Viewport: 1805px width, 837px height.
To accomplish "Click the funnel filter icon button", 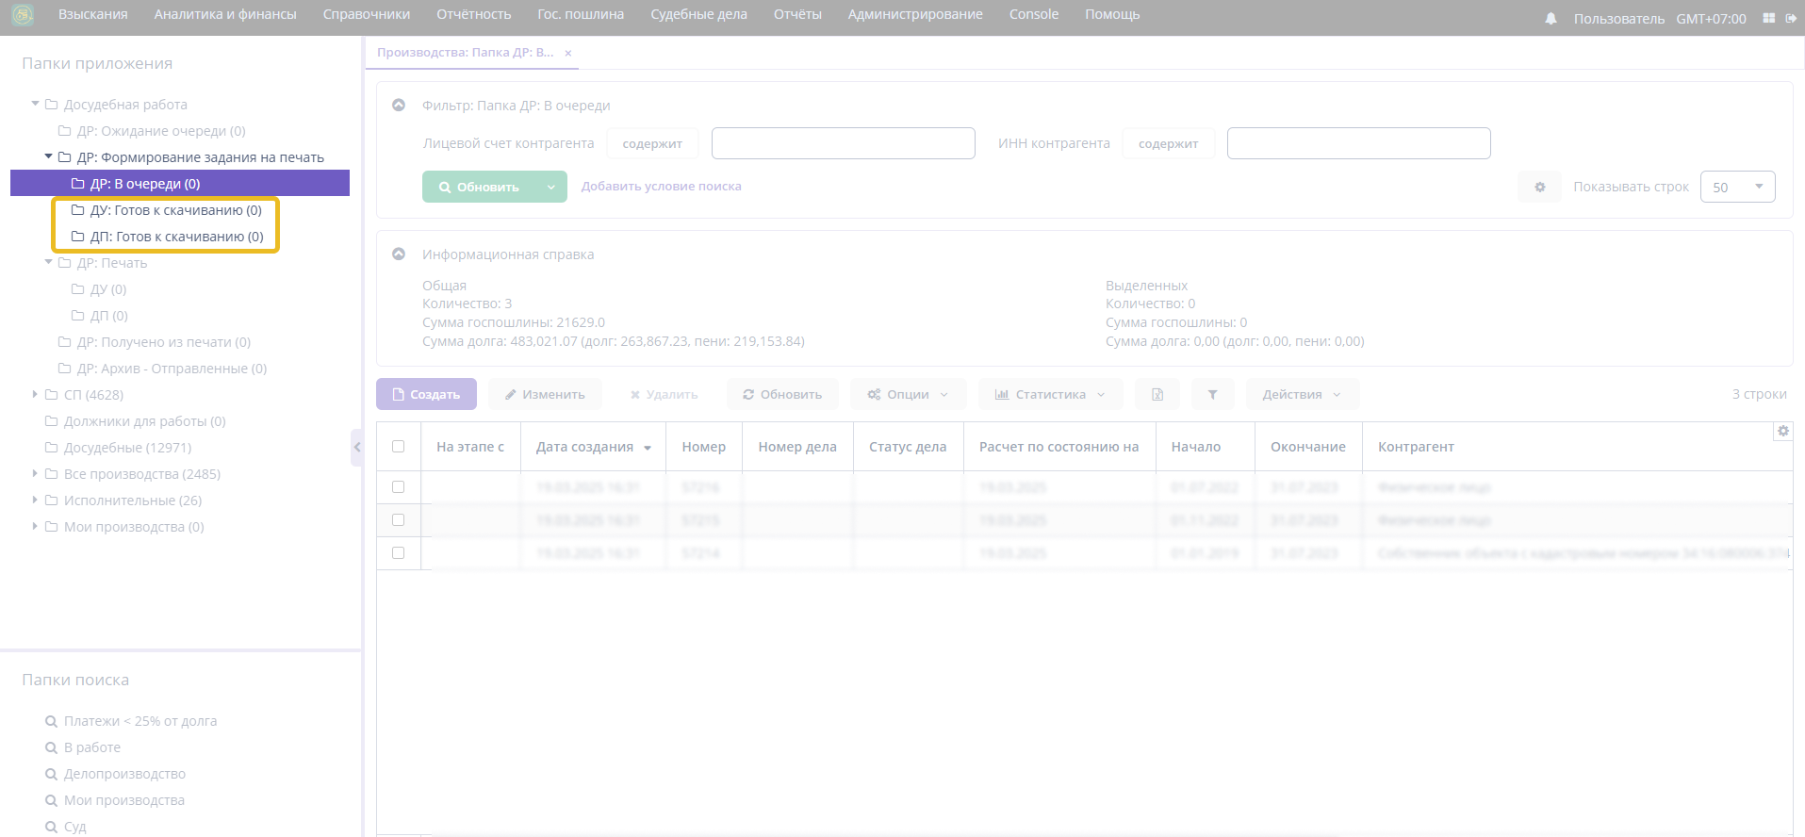I will pos(1212,394).
